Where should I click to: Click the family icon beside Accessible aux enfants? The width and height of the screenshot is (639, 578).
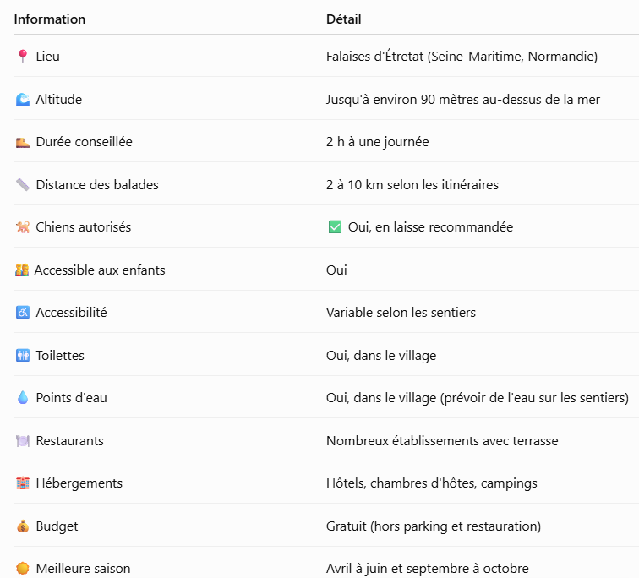pos(22,270)
